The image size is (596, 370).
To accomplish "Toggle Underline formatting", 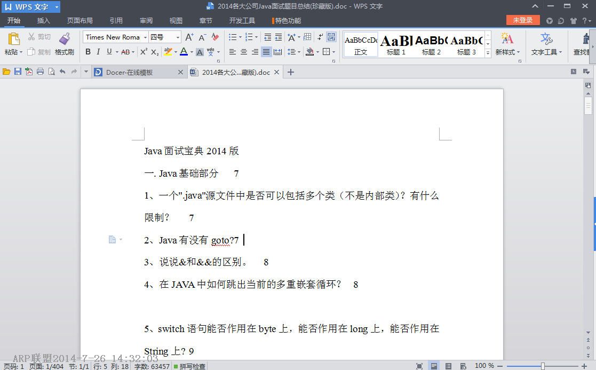I will (x=109, y=52).
